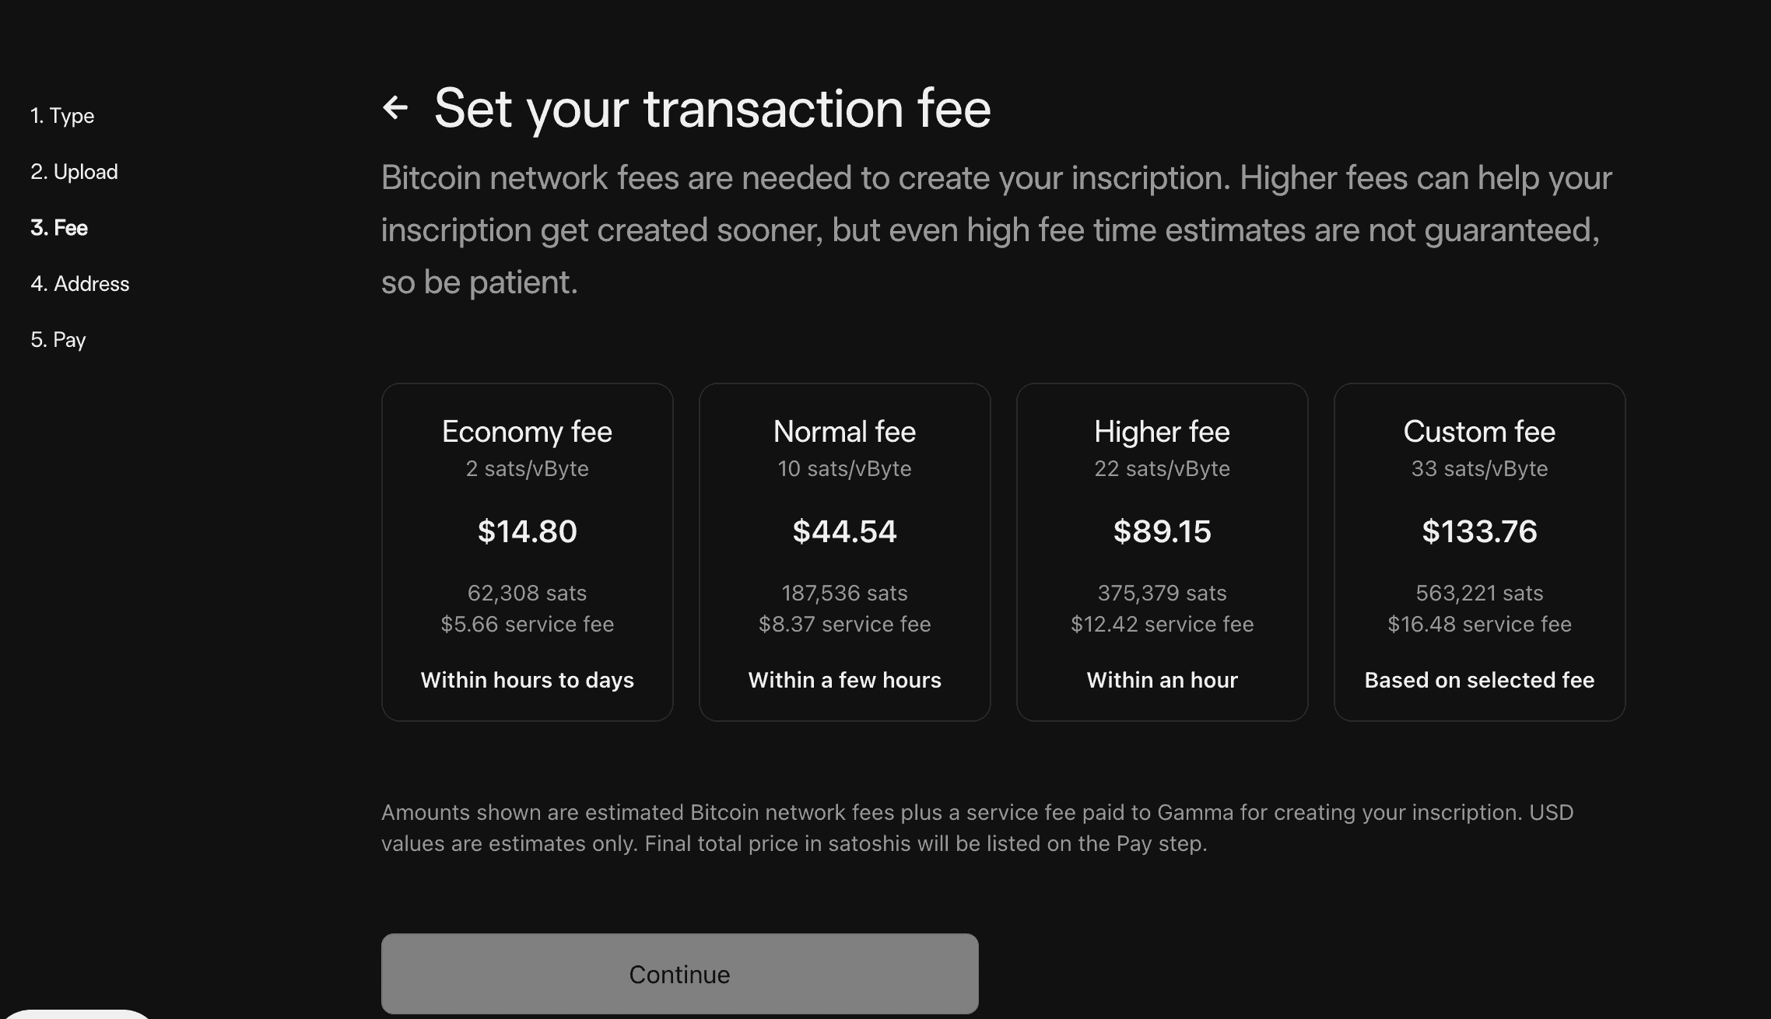Click the "Within hours to days" label
Viewport: 1771px width, 1019px height.
coord(527,680)
